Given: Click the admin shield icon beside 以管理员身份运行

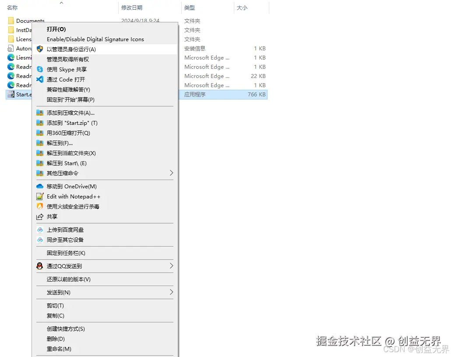Looking at the screenshot, I should pos(40,49).
